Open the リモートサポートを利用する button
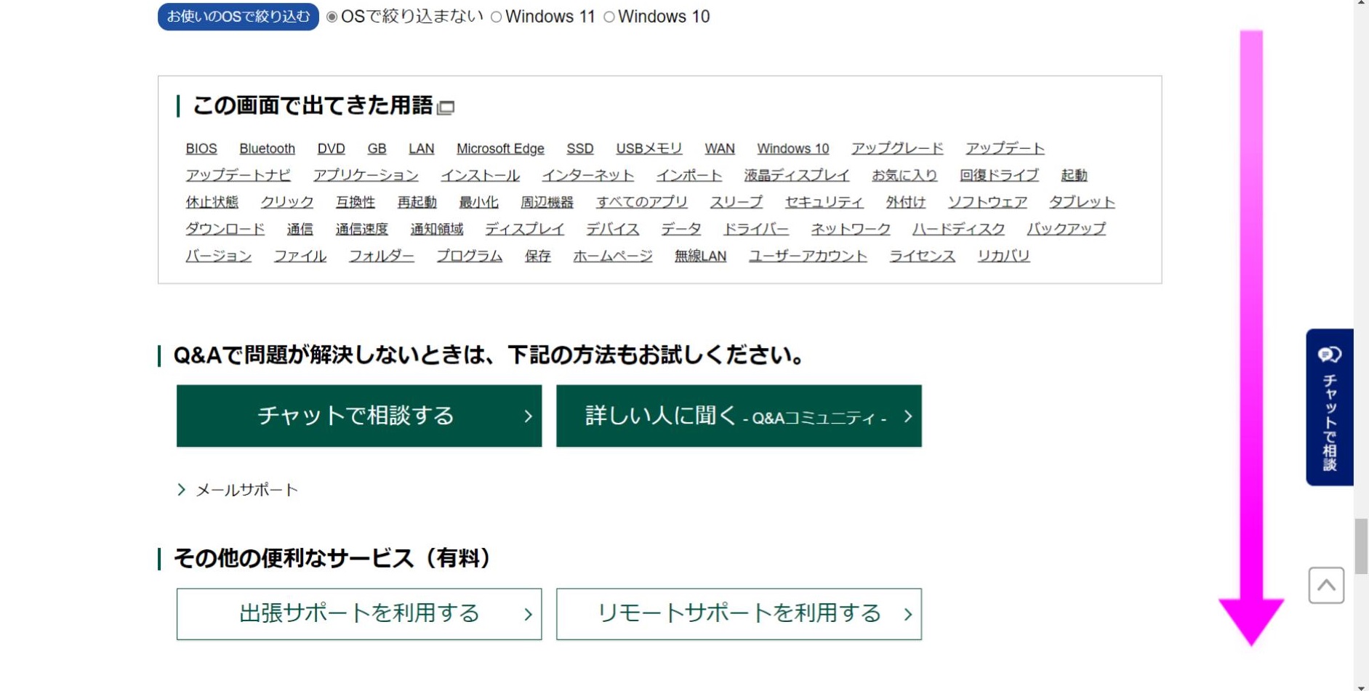Image resolution: width=1369 pixels, height=691 pixels. coord(738,614)
